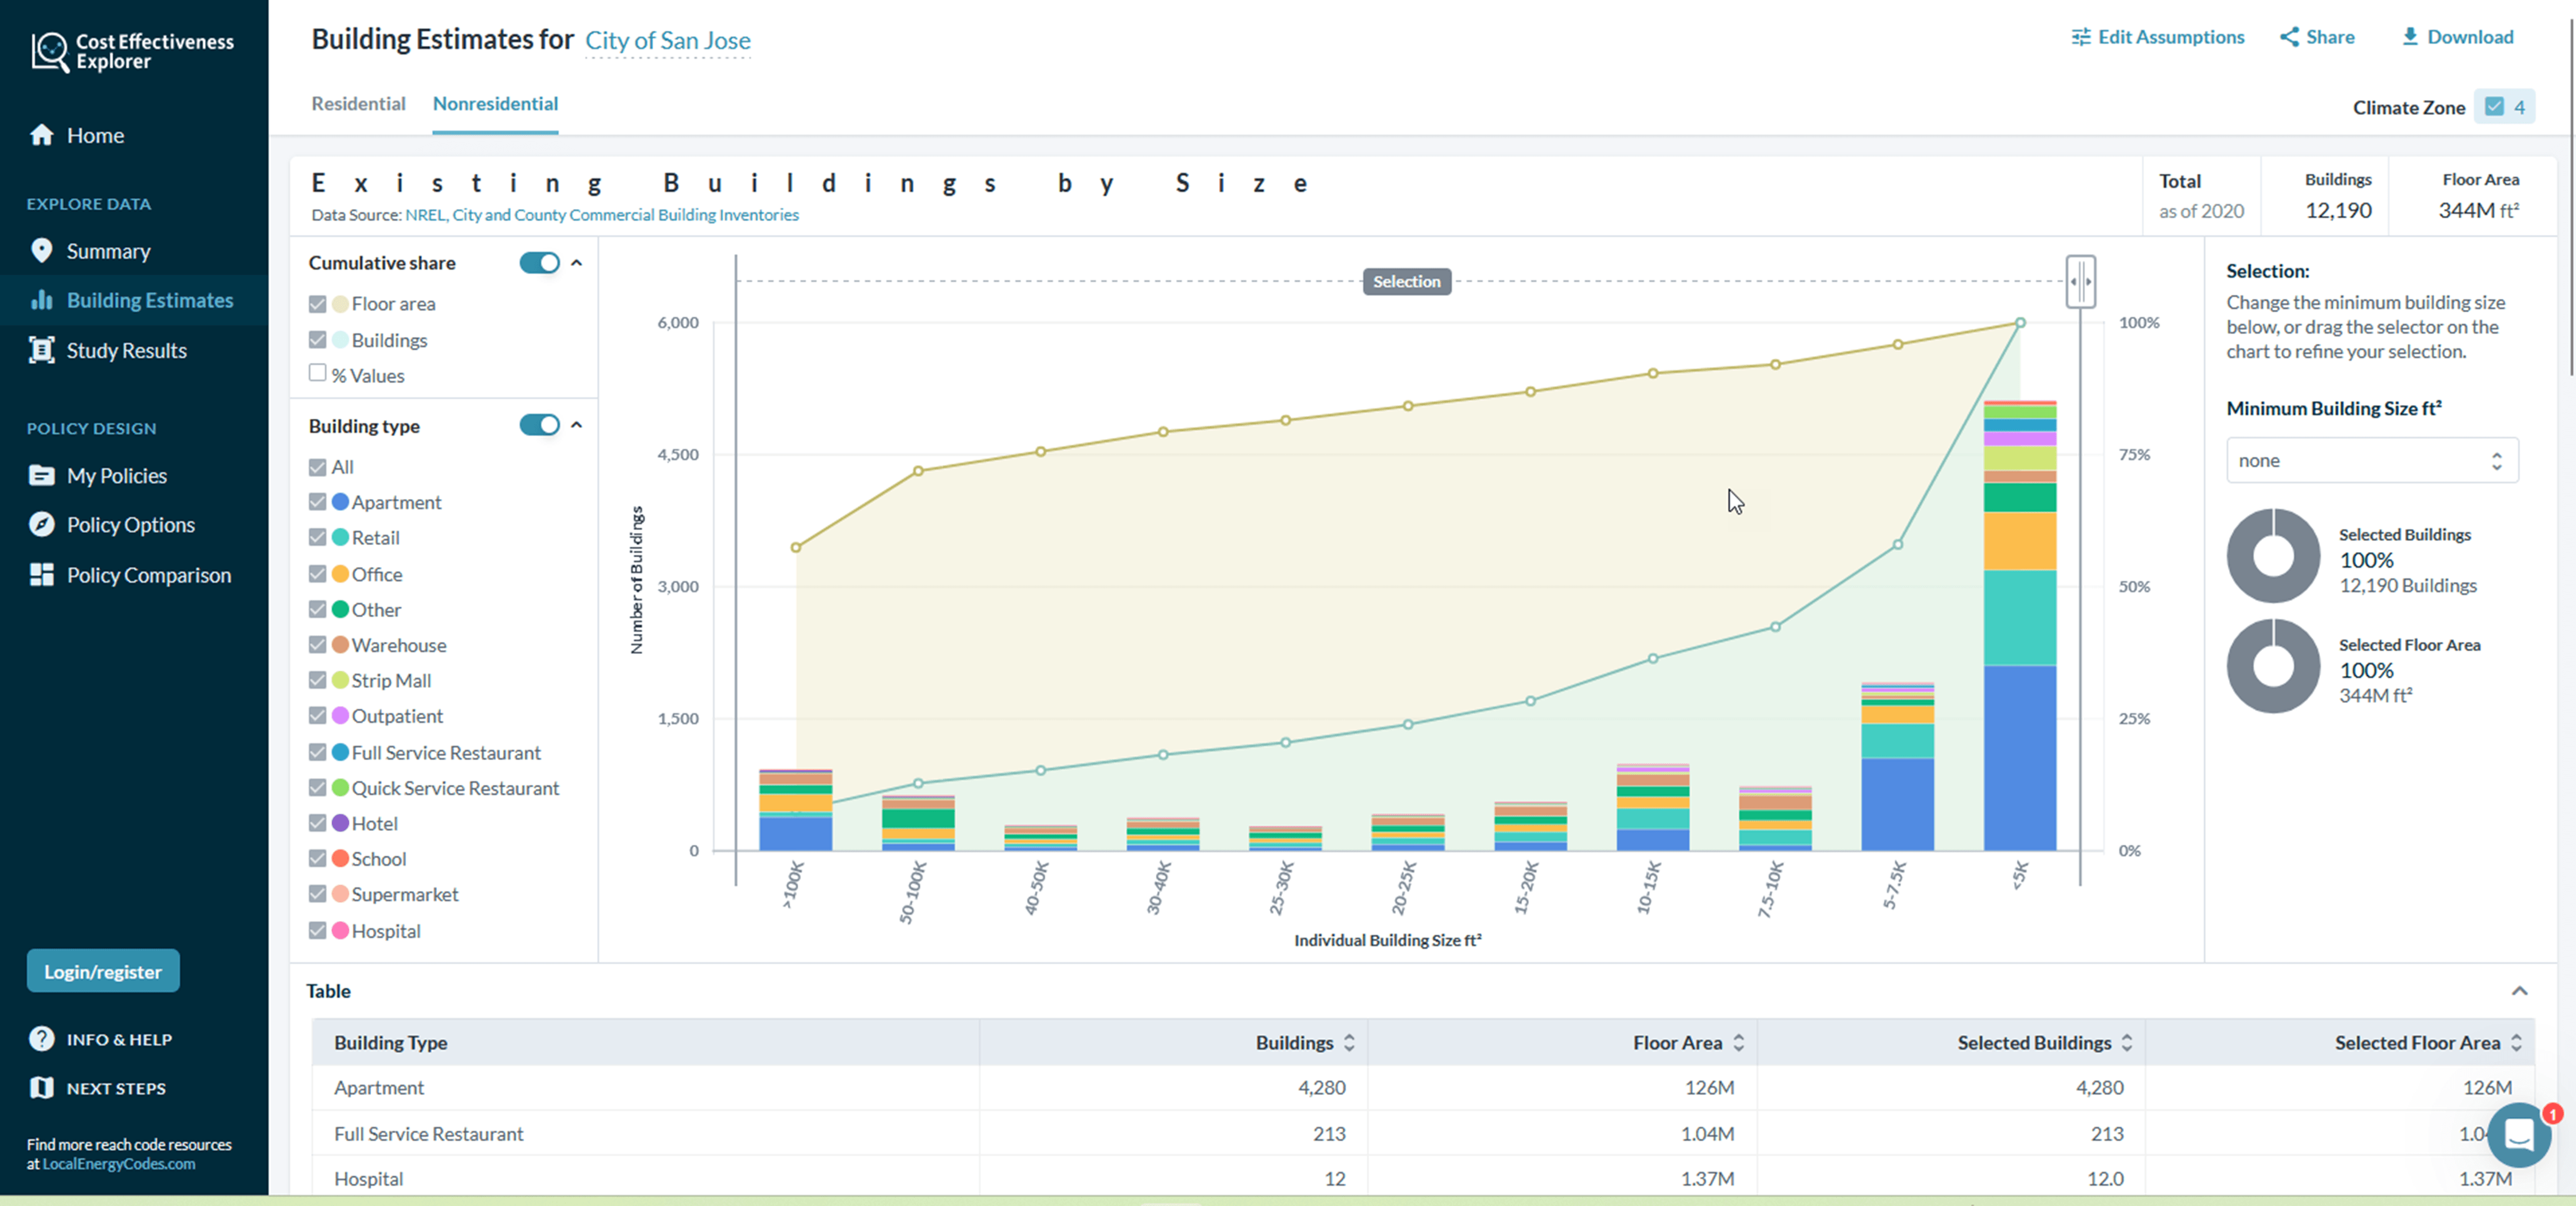Select the Nonresidential tab
The height and width of the screenshot is (1206, 2576).
coord(495,103)
